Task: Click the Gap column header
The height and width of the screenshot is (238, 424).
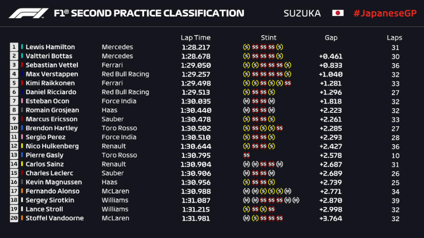Action: [331, 38]
